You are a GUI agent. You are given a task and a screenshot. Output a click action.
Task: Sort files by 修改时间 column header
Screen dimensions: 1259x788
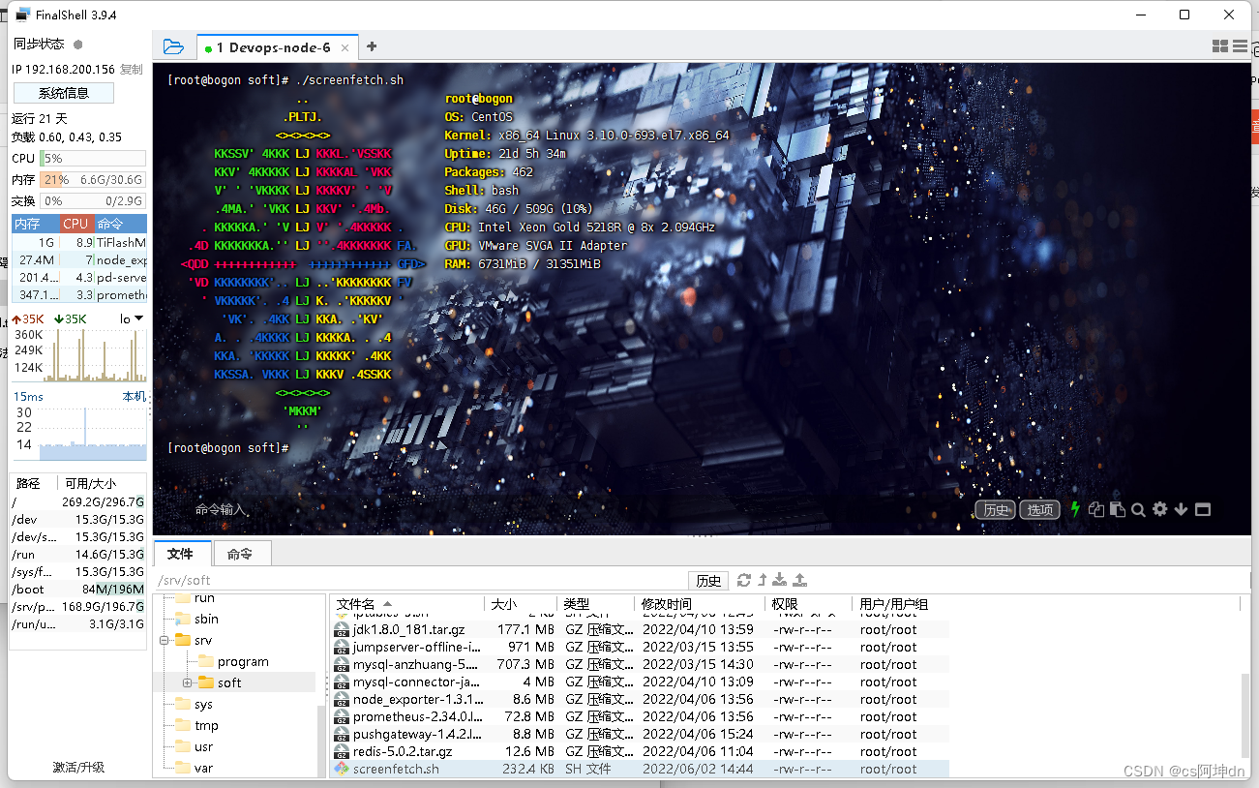[700, 604]
